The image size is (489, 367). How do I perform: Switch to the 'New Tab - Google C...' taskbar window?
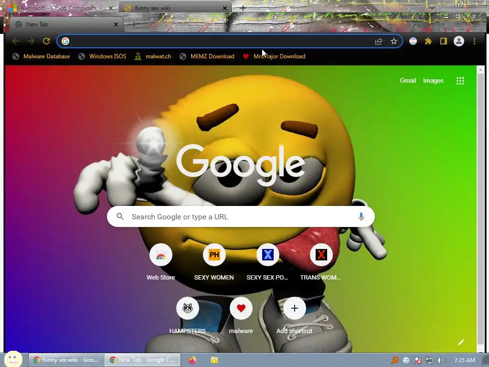pyautogui.click(x=142, y=360)
